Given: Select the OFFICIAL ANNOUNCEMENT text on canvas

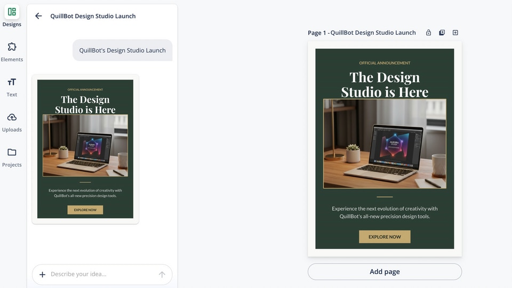Looking at the screenshot, I should coord(385,63).
